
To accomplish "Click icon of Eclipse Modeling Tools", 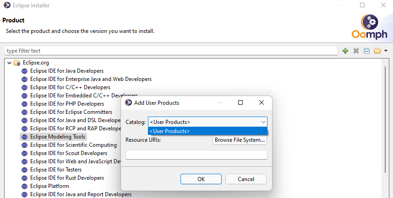I will pos(25,137).
